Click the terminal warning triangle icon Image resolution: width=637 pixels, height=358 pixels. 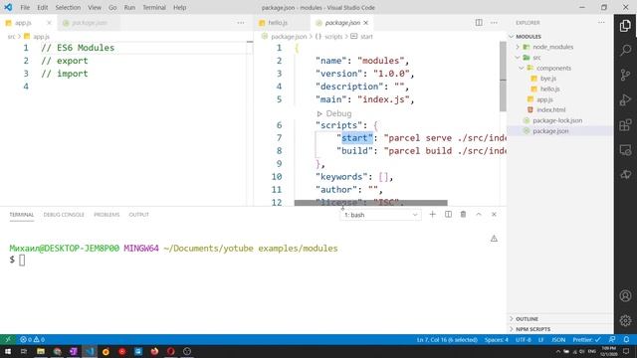point(494,239)
